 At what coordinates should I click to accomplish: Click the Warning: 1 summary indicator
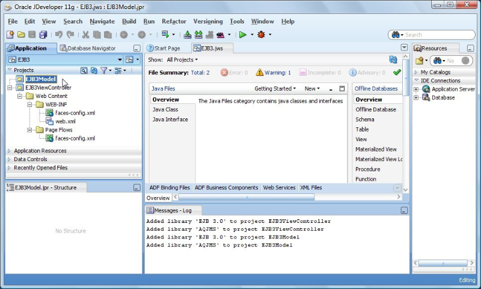(274, 73)
